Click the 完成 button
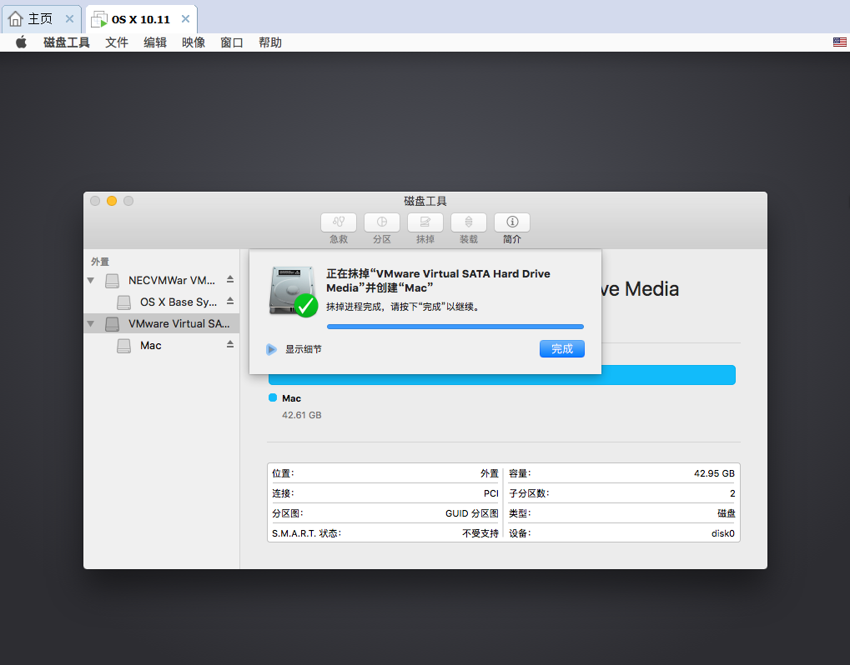 click(562, 348)
